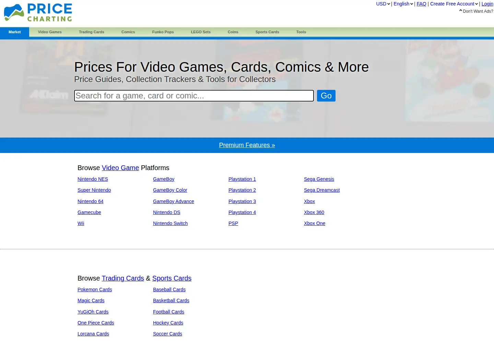Open the English language dropdown

coord(403,4)
